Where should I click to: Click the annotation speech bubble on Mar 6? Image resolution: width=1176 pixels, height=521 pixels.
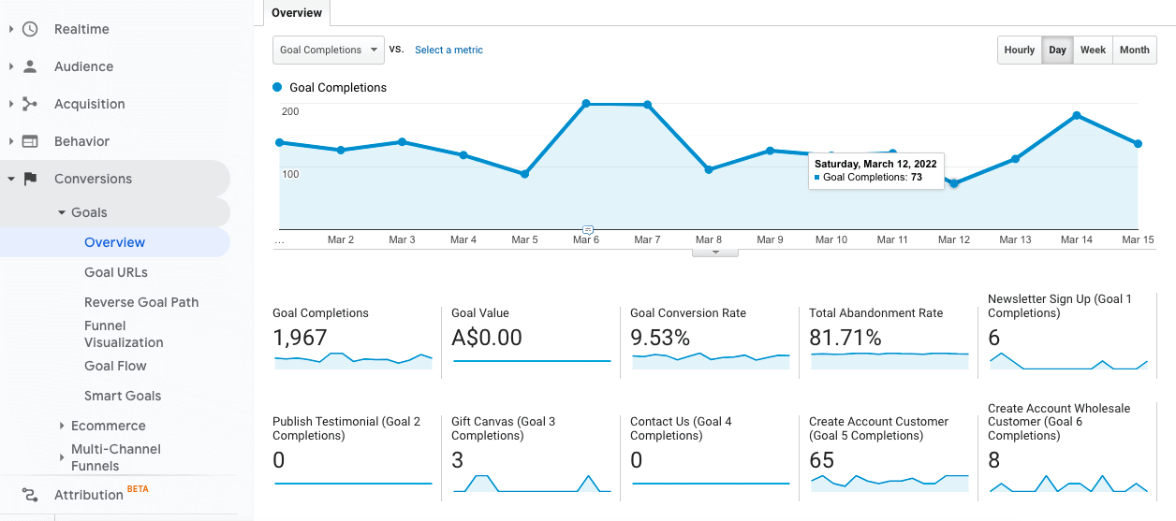[587, 229]
